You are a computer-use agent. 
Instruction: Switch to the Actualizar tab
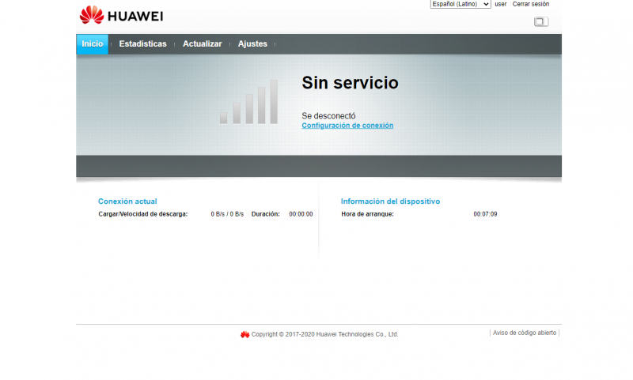(x=202, y=44)
